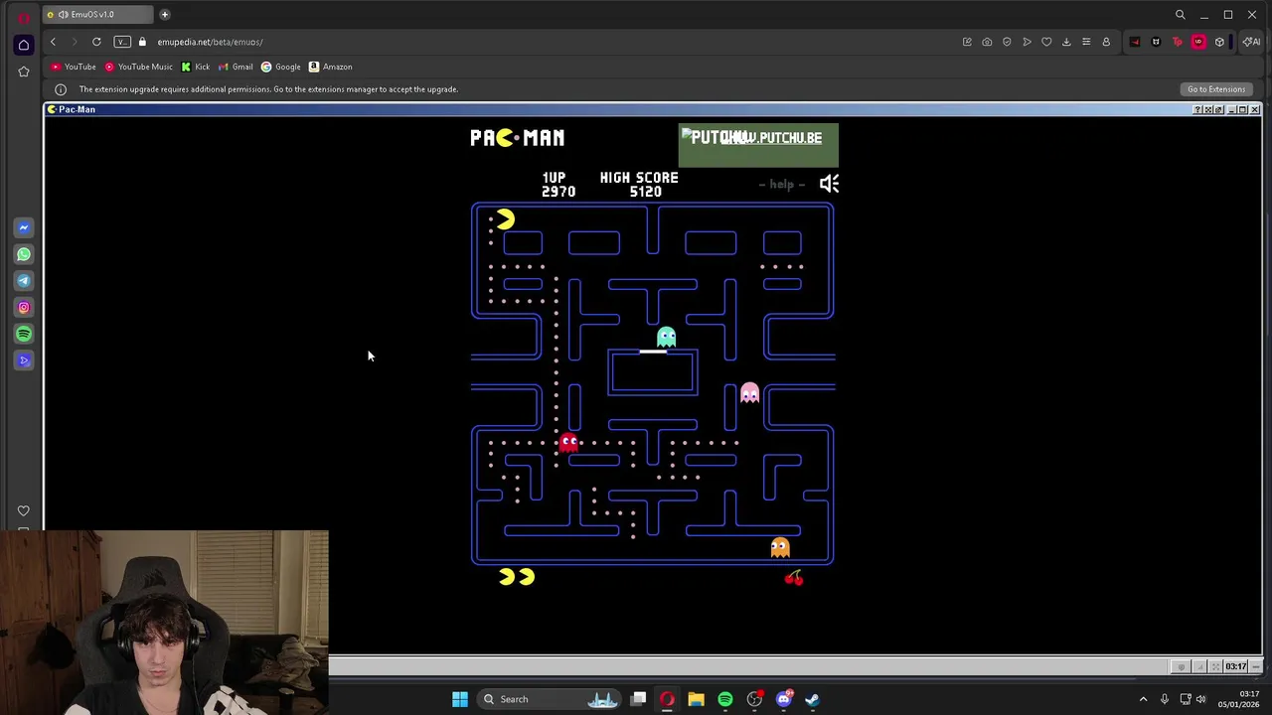This screenshot has height=715, width=1272.
Task: Click the black cat extension icon
Action: tap(1156, 42)
